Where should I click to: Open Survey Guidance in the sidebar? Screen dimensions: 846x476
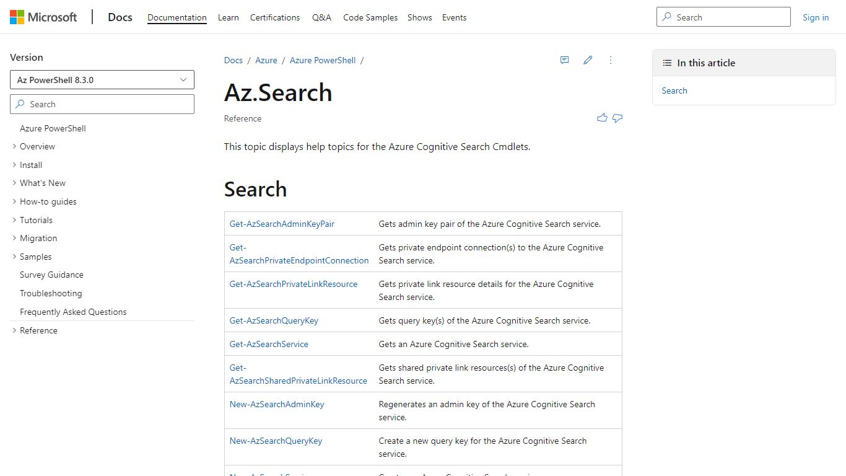(51, 275)
